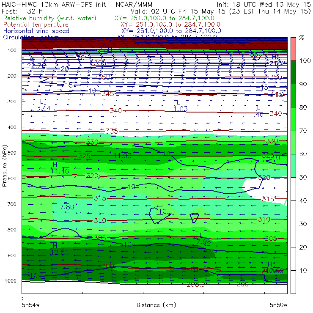Click the "L 1.63" wind minimum label

[180, 106]
